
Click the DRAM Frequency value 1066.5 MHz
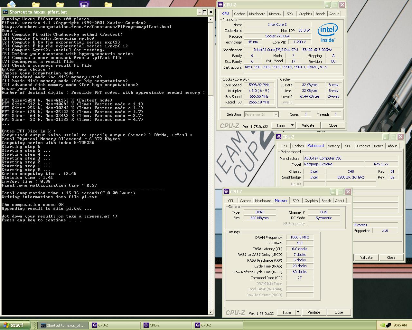(300, 237)
